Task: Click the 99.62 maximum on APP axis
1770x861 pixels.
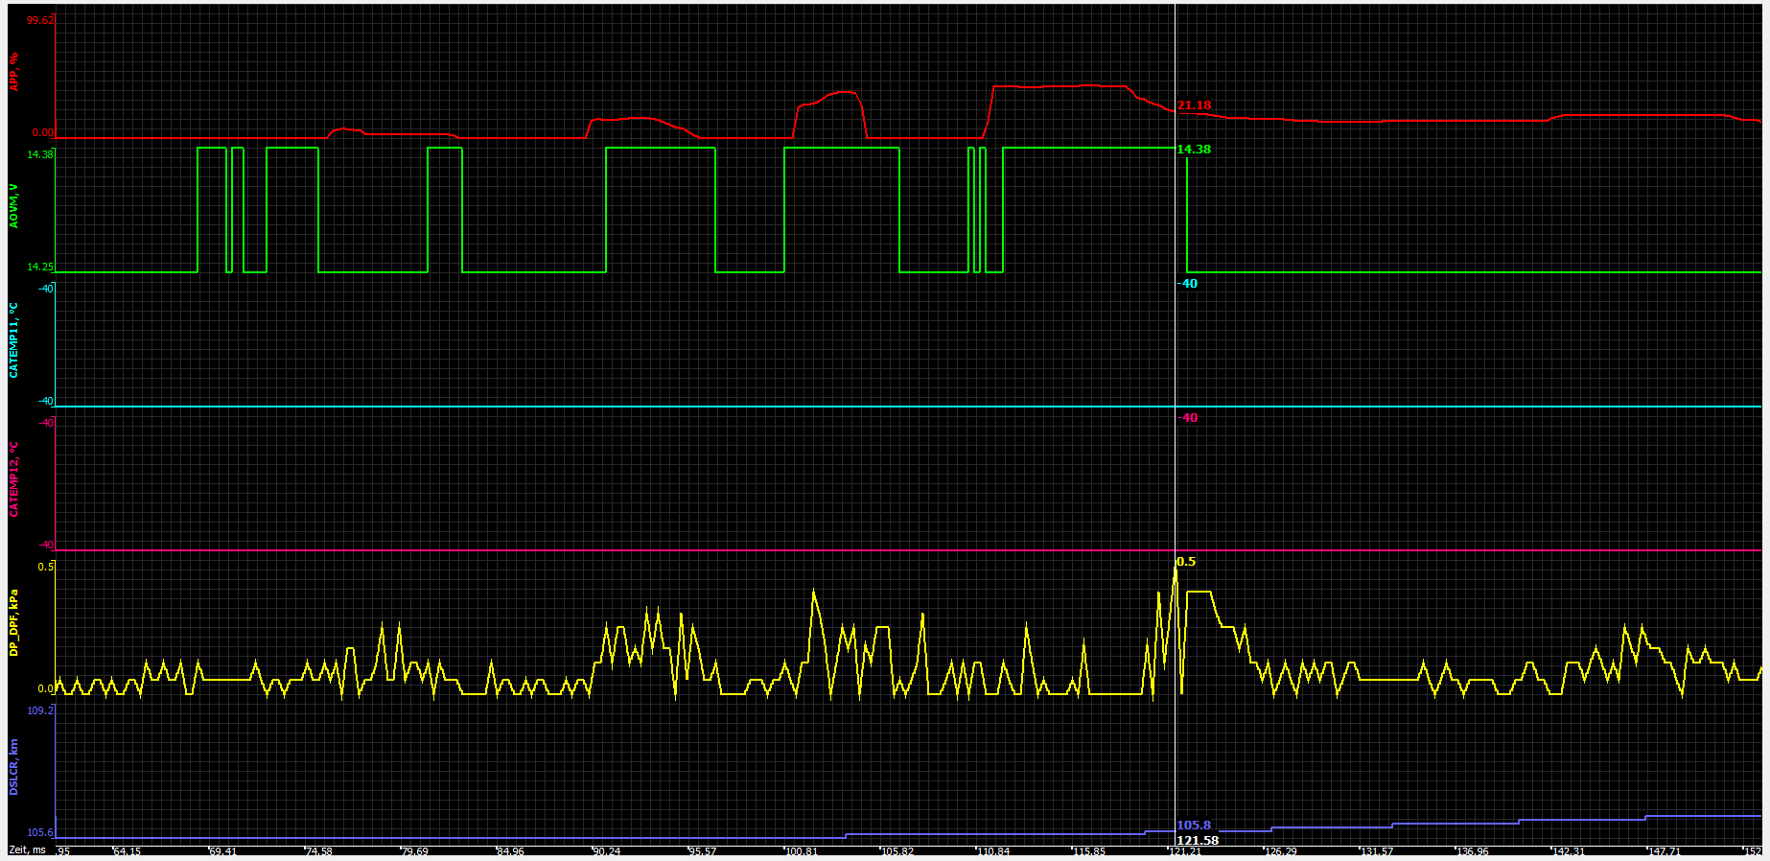Action: click(x=40, y=20)
